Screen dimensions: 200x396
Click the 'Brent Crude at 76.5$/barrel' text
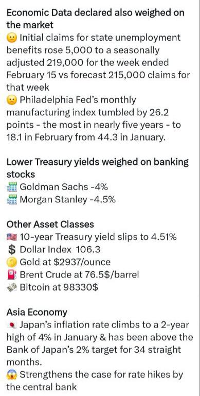pos(79,275)
